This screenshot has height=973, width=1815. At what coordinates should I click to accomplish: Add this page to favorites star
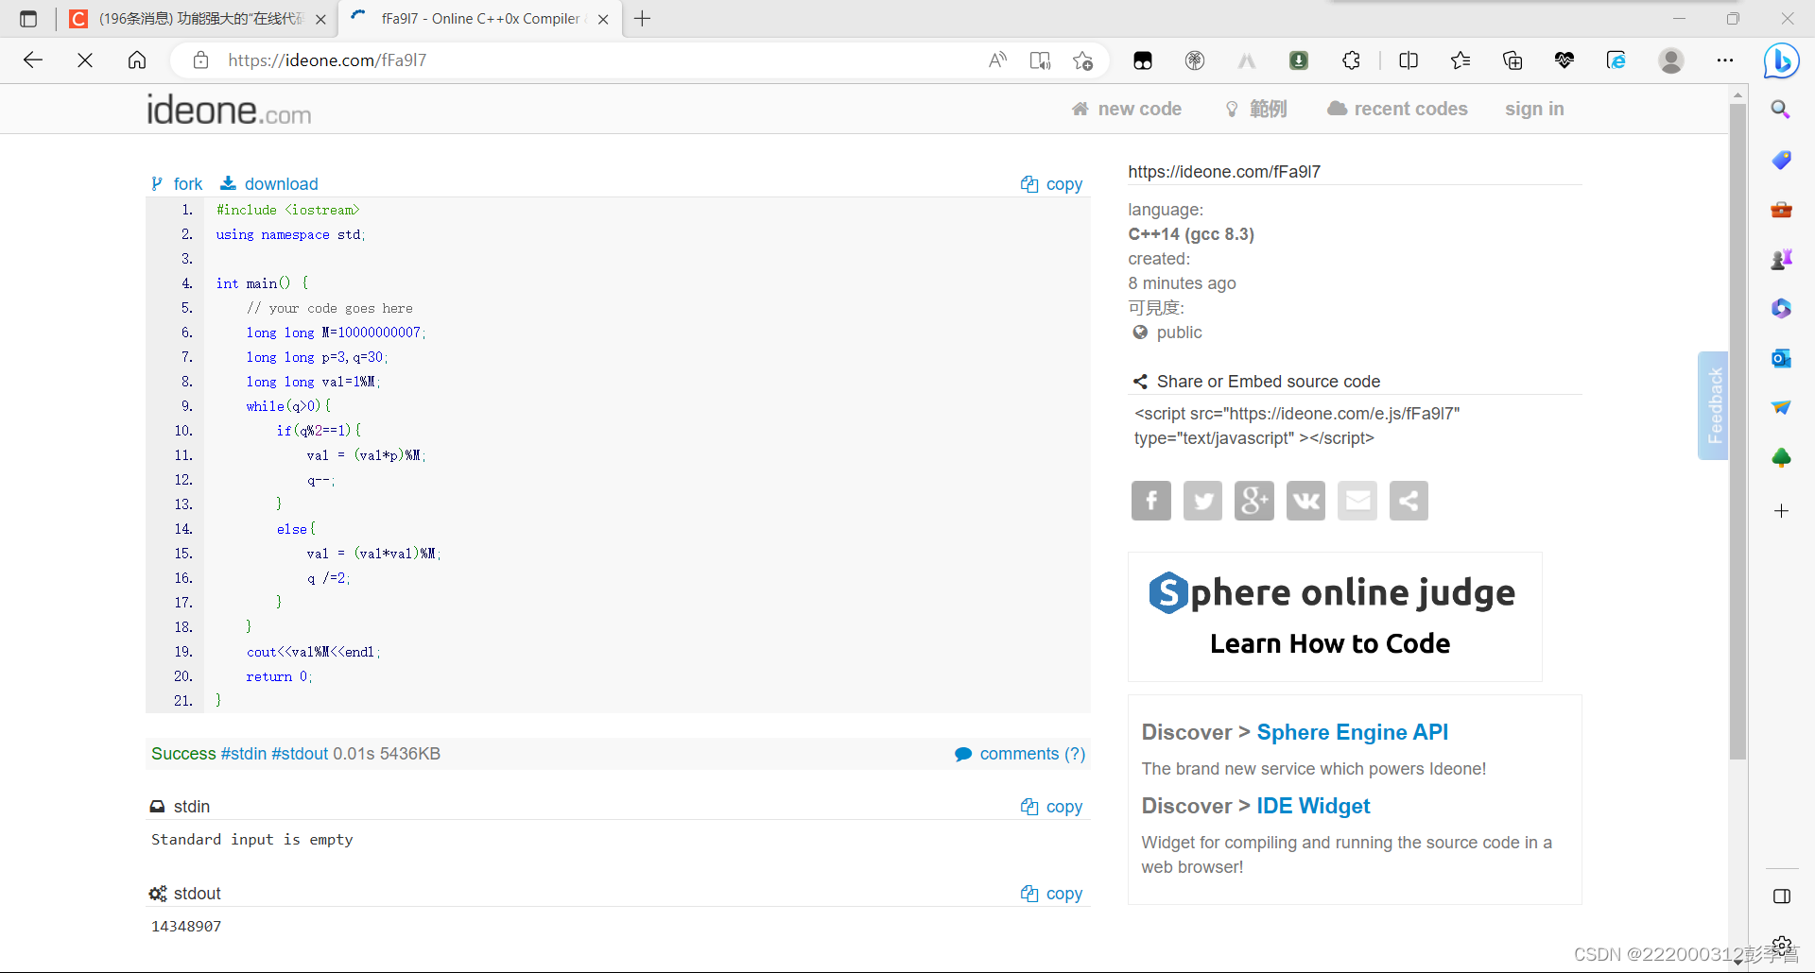click(1082, 60)
